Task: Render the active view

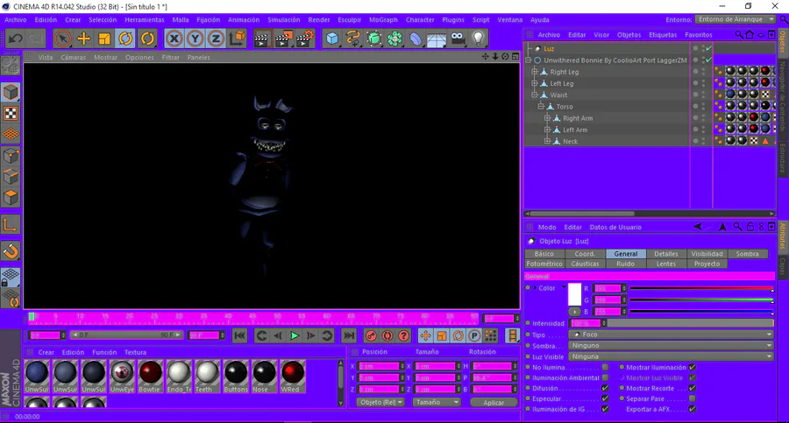Action: [x=261, y=39]
